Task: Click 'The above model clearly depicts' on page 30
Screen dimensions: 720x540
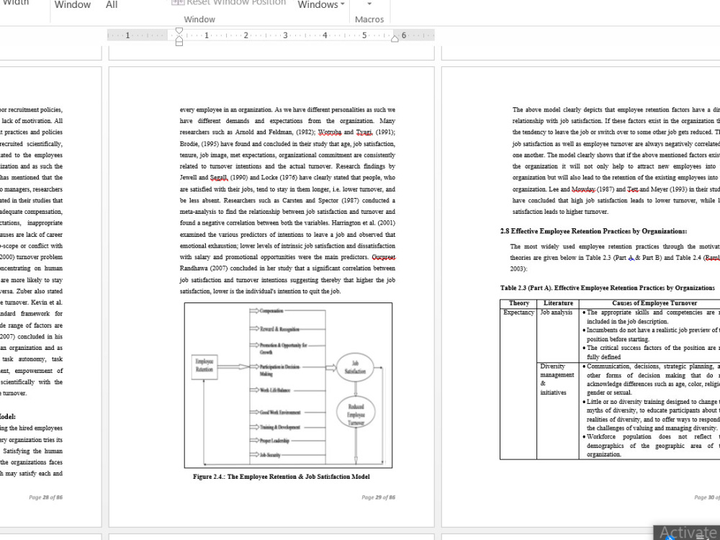Action: click(557, 109)
